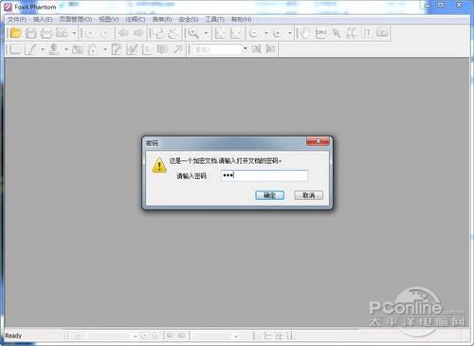474x346 pixels.
Task: Open the 页面管理(O) menu
Action: tap(76, 19)
